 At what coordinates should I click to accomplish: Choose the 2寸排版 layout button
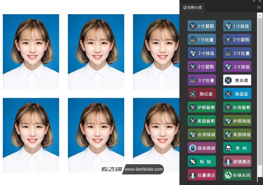coord(202,53)
